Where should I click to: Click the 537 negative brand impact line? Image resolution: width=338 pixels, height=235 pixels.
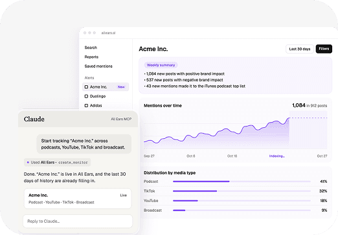pyautogui.click(x=184, y=80)
